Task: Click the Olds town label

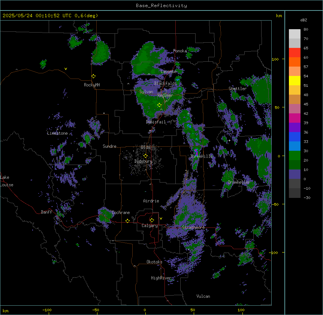Action: pyautogui.click(x=145, y=147)
